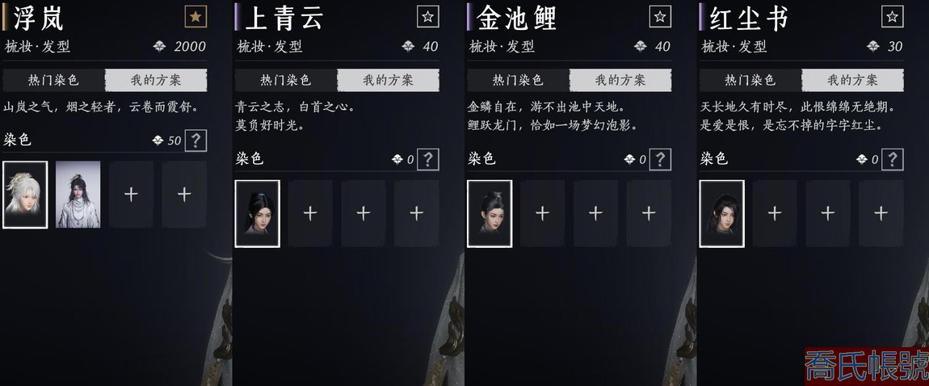Open dye help question mark in 红尘书 panel

coord(893,159)
